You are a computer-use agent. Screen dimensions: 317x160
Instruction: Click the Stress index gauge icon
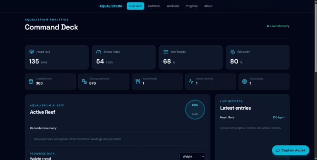(x=99, y=52)
